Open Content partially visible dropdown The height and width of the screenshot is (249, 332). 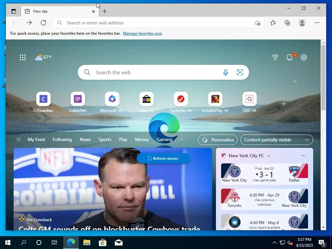point(277,140)
